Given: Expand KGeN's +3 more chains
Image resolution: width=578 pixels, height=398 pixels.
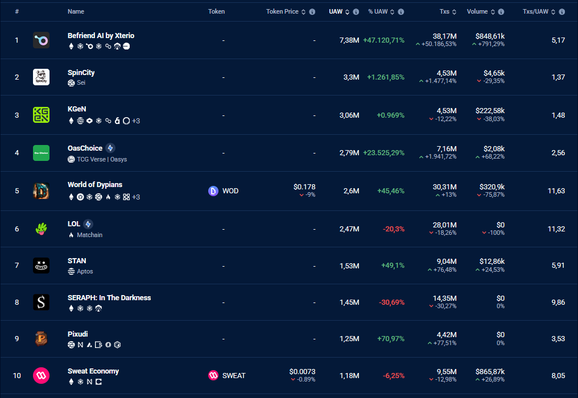Looking at the screenshot, I should pos(136,121).
